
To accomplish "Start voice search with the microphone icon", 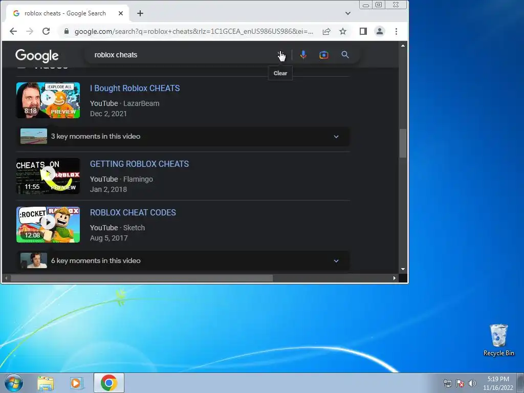I will coord(303,55).
